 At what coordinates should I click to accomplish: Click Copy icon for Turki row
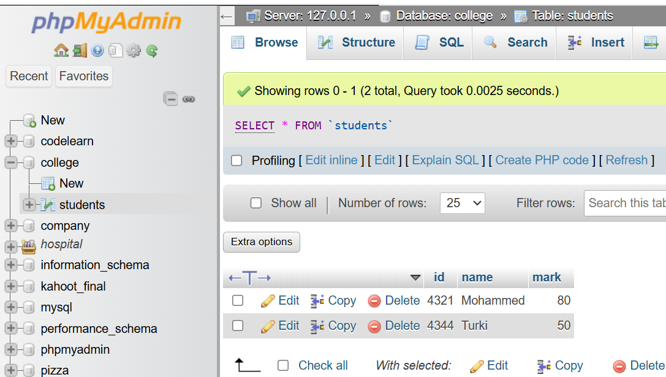317,326
